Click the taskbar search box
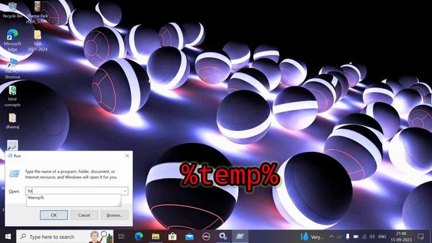432x243 pixels. [65, 236]
